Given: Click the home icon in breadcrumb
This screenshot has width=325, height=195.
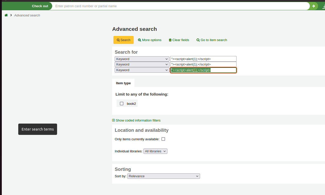Looking at the screenshot, I should point(6,15).
